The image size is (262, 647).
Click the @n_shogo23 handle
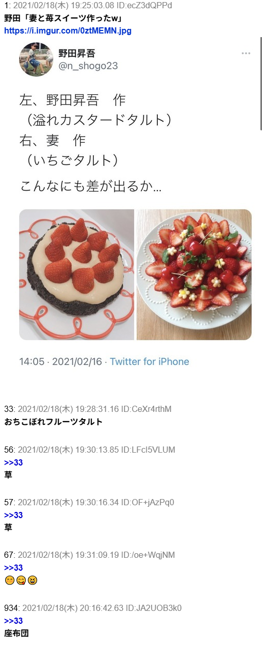(x=88, y=65)
